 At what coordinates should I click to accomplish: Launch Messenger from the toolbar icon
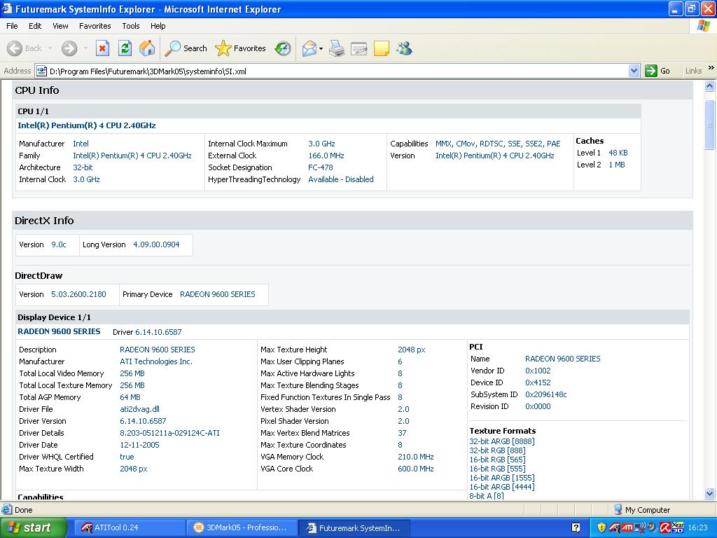point(404,48)
